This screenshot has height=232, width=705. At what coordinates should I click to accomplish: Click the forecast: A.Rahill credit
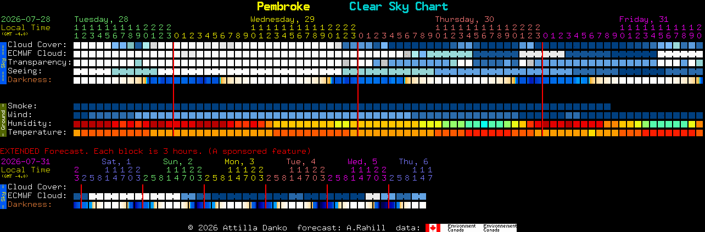[341, 228]
